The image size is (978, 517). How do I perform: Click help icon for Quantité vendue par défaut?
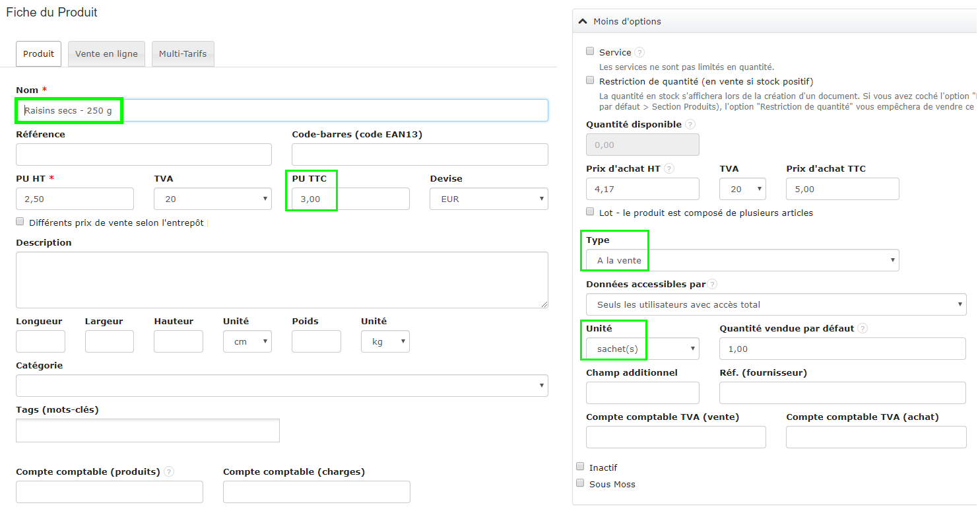click(863, 327)
